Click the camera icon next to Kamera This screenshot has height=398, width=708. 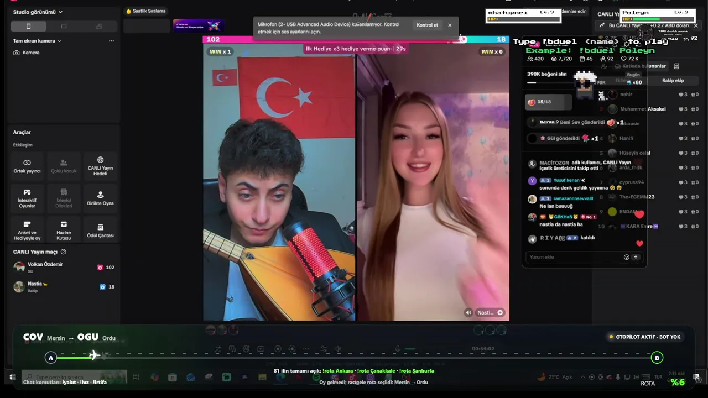coord(17,53)
